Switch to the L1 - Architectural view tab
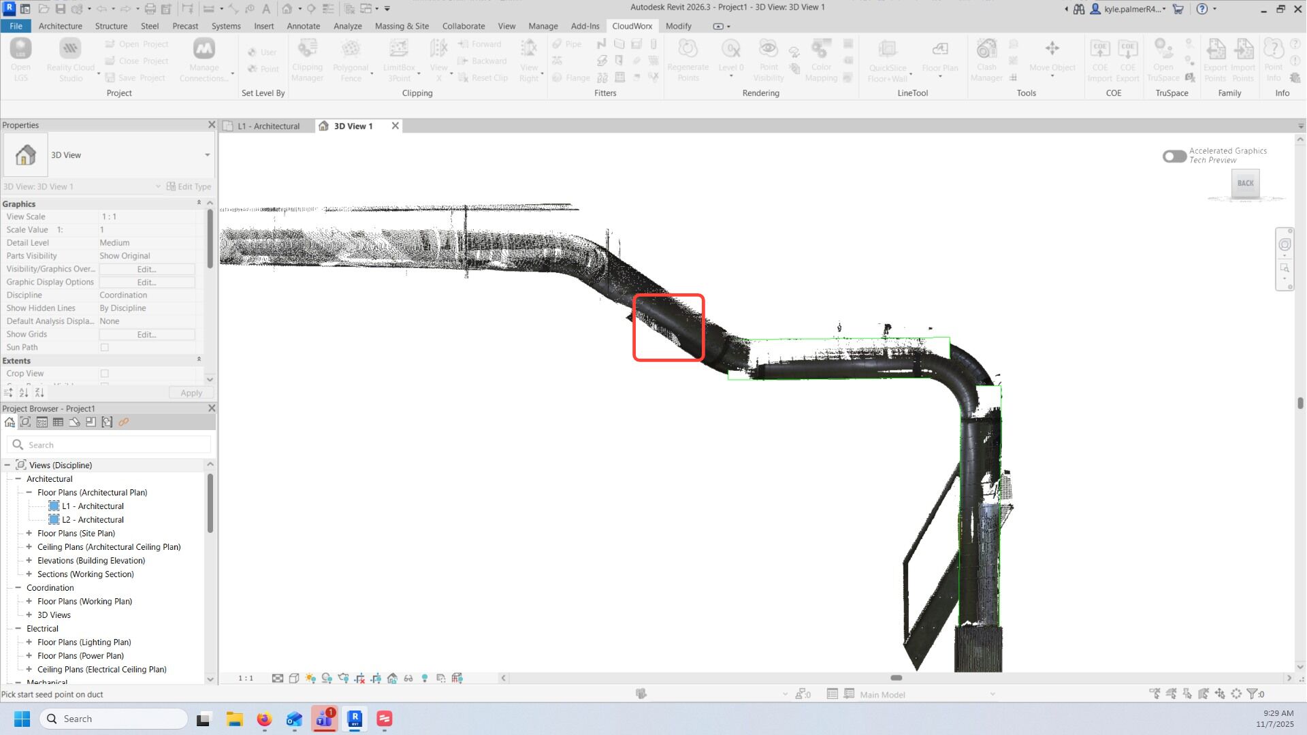Screen dimensions: 1307x735 click(268, 126)
